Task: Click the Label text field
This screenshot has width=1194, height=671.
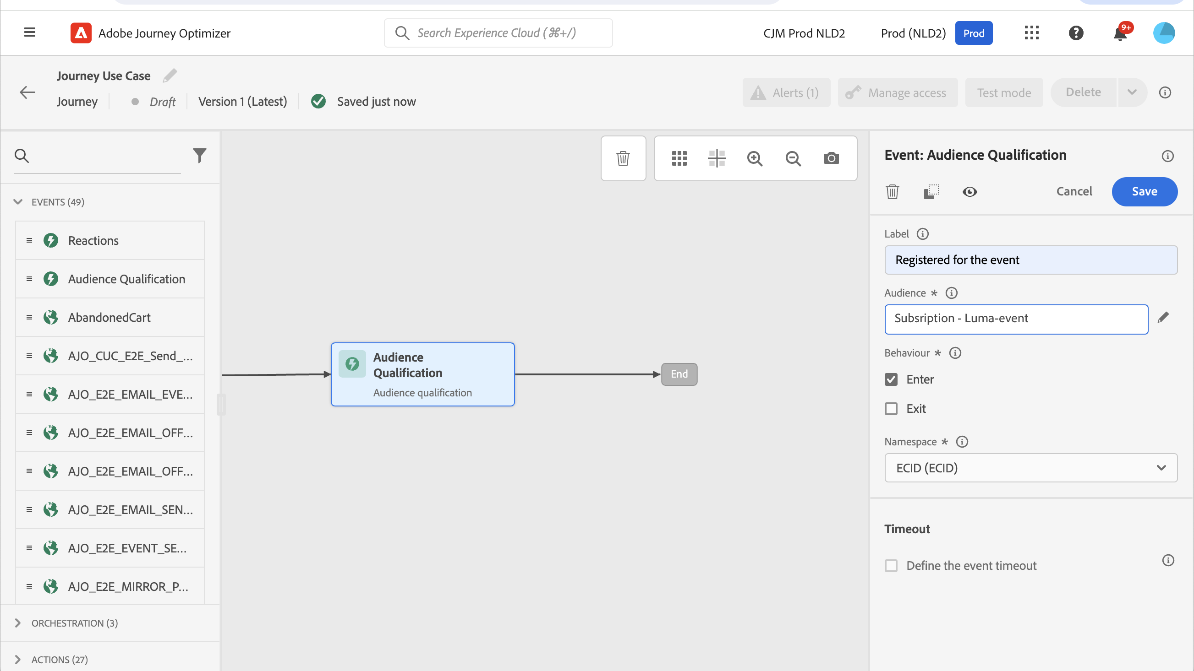Action: pos(1030,260)
